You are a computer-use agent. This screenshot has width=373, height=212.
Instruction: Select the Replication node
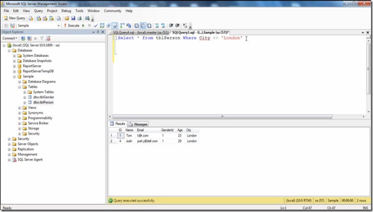point(26,149)
